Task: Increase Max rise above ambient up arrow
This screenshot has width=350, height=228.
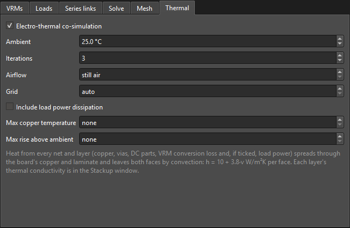Action: coord(340,137)
